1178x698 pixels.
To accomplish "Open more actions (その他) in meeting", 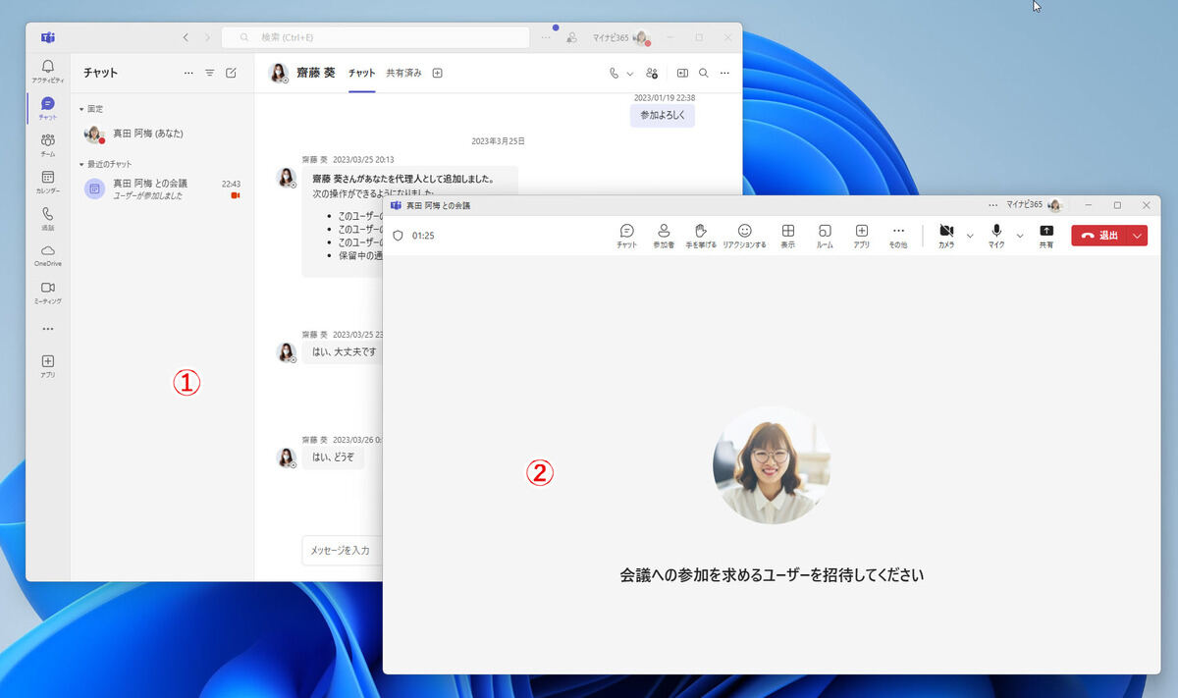I will pos(898,236).
